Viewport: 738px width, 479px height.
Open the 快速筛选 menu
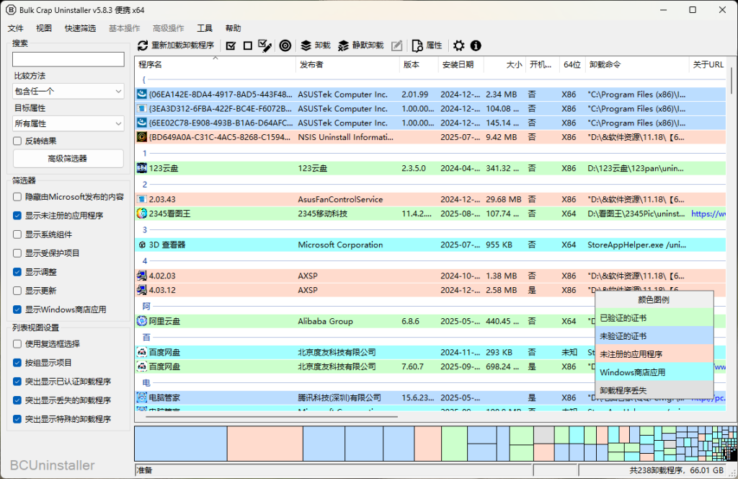pos(80,28)
